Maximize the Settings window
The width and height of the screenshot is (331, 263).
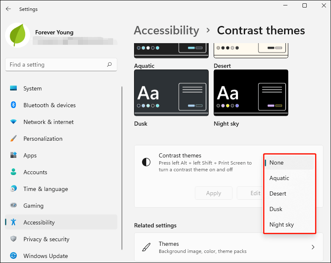(x=305, y=5)
